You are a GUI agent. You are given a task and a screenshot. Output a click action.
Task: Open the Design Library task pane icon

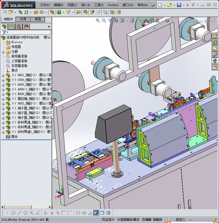coord(215,42)
